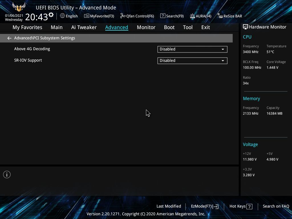Click the Hardware Monitor display icon
292x219 pixels.
click(246, 27)
